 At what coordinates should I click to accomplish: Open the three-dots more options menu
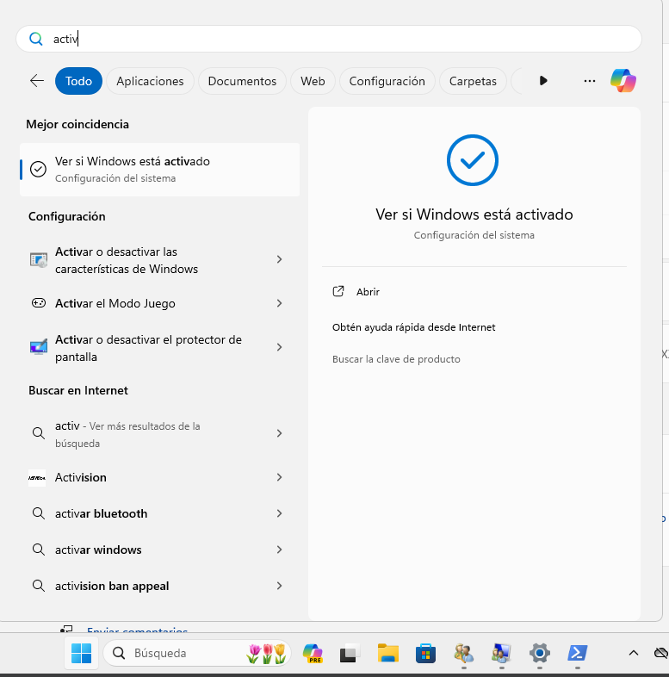click(590, 81)
